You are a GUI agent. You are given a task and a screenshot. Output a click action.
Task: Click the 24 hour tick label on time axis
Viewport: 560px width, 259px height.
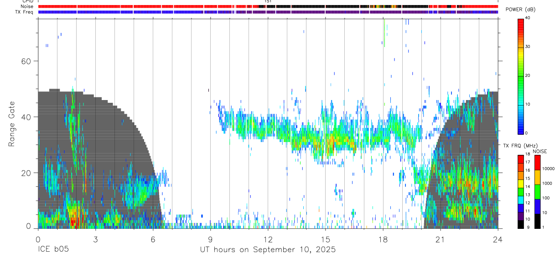tap(498, 239)
